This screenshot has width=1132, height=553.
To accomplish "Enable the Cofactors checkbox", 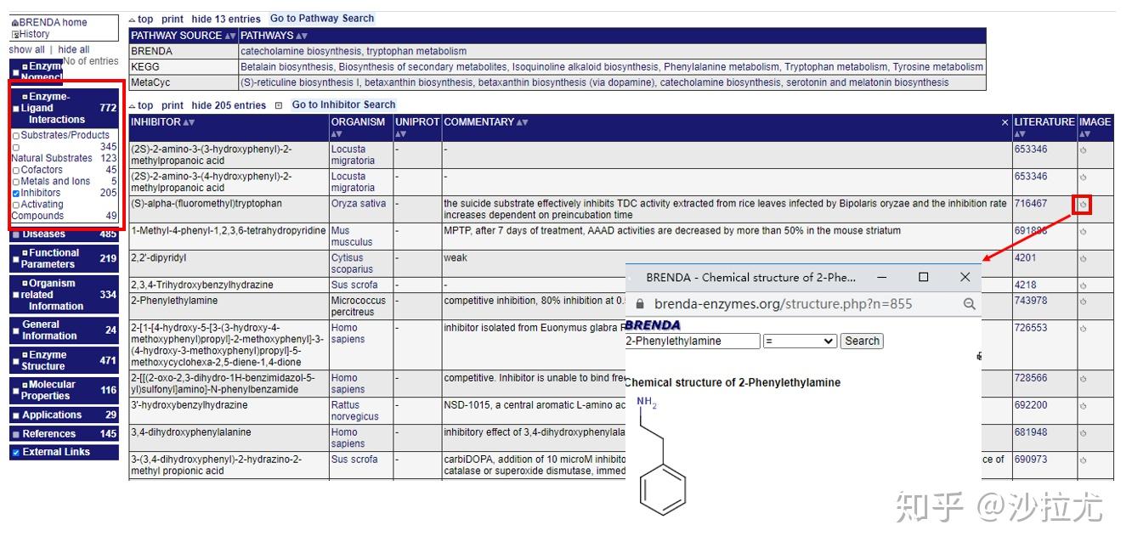I will click(x=15, y=169).
